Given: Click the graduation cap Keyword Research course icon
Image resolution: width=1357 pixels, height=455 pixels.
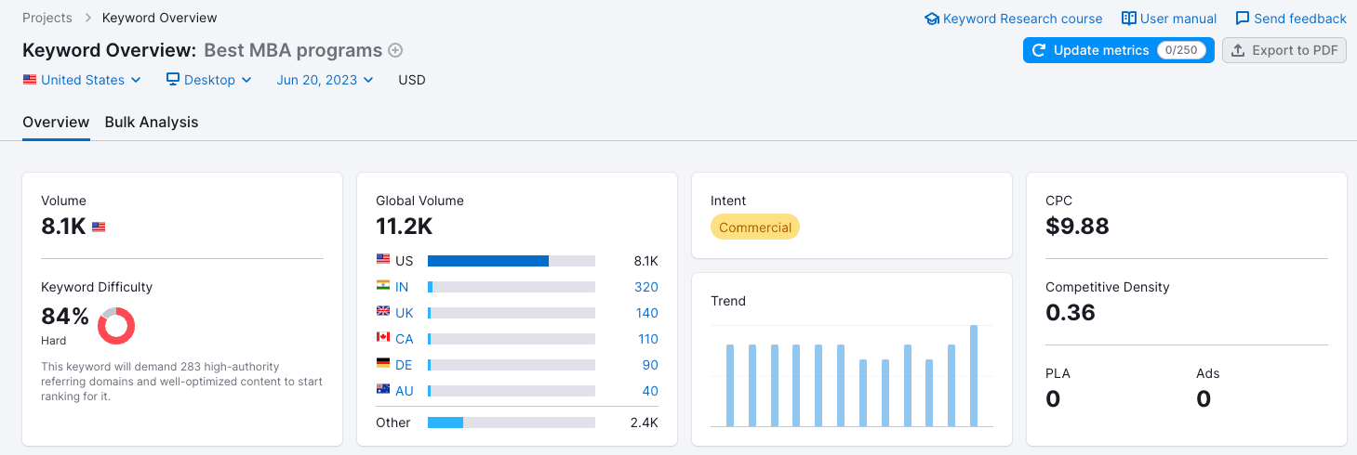Looking at the screenshot, I should [x=932, y=19].
